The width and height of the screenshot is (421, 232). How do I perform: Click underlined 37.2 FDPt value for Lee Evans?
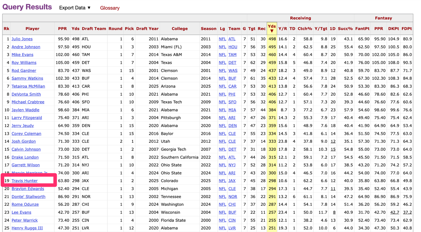click(407, 212)
